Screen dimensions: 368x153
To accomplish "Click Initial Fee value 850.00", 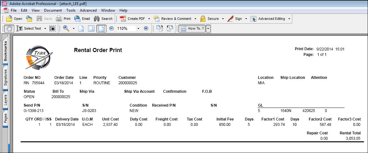I will pyautogui.click(x=225, y=125).
